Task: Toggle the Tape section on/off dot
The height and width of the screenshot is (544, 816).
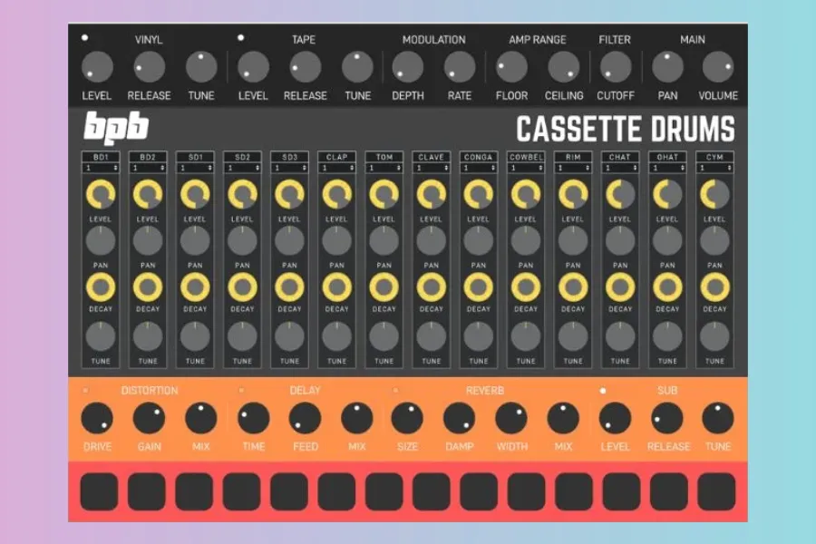Action: pyautogui.click(x=240, y=37)
